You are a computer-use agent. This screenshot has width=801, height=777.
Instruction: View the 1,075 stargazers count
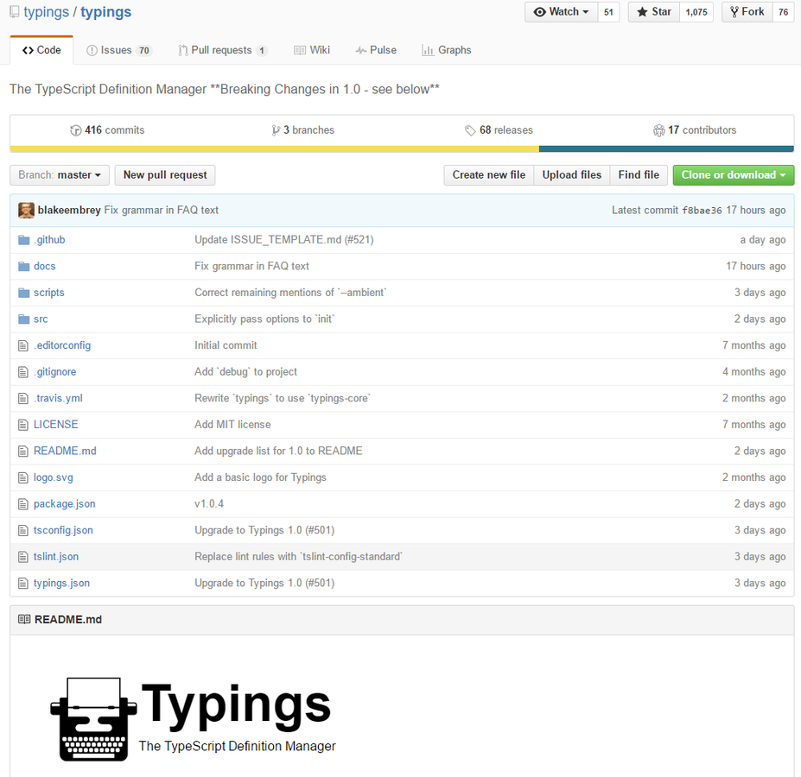tap(696, 12)
